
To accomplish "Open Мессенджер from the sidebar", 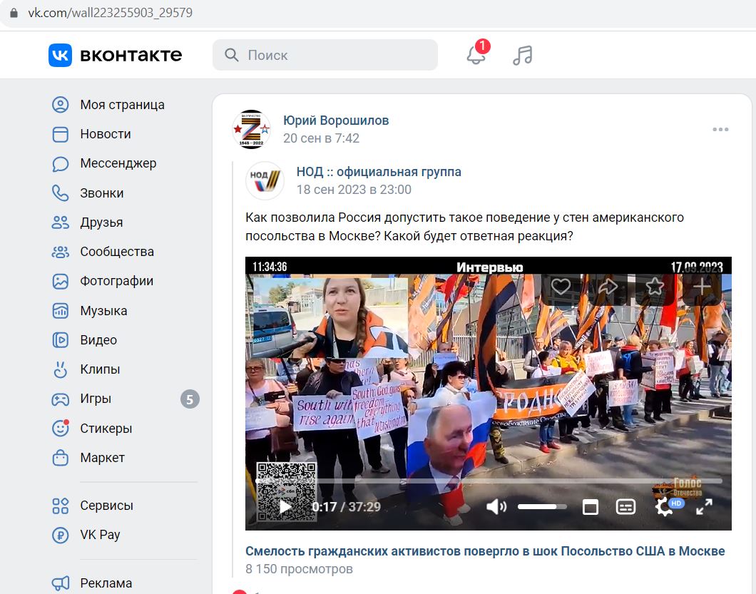I will point(118,163).
